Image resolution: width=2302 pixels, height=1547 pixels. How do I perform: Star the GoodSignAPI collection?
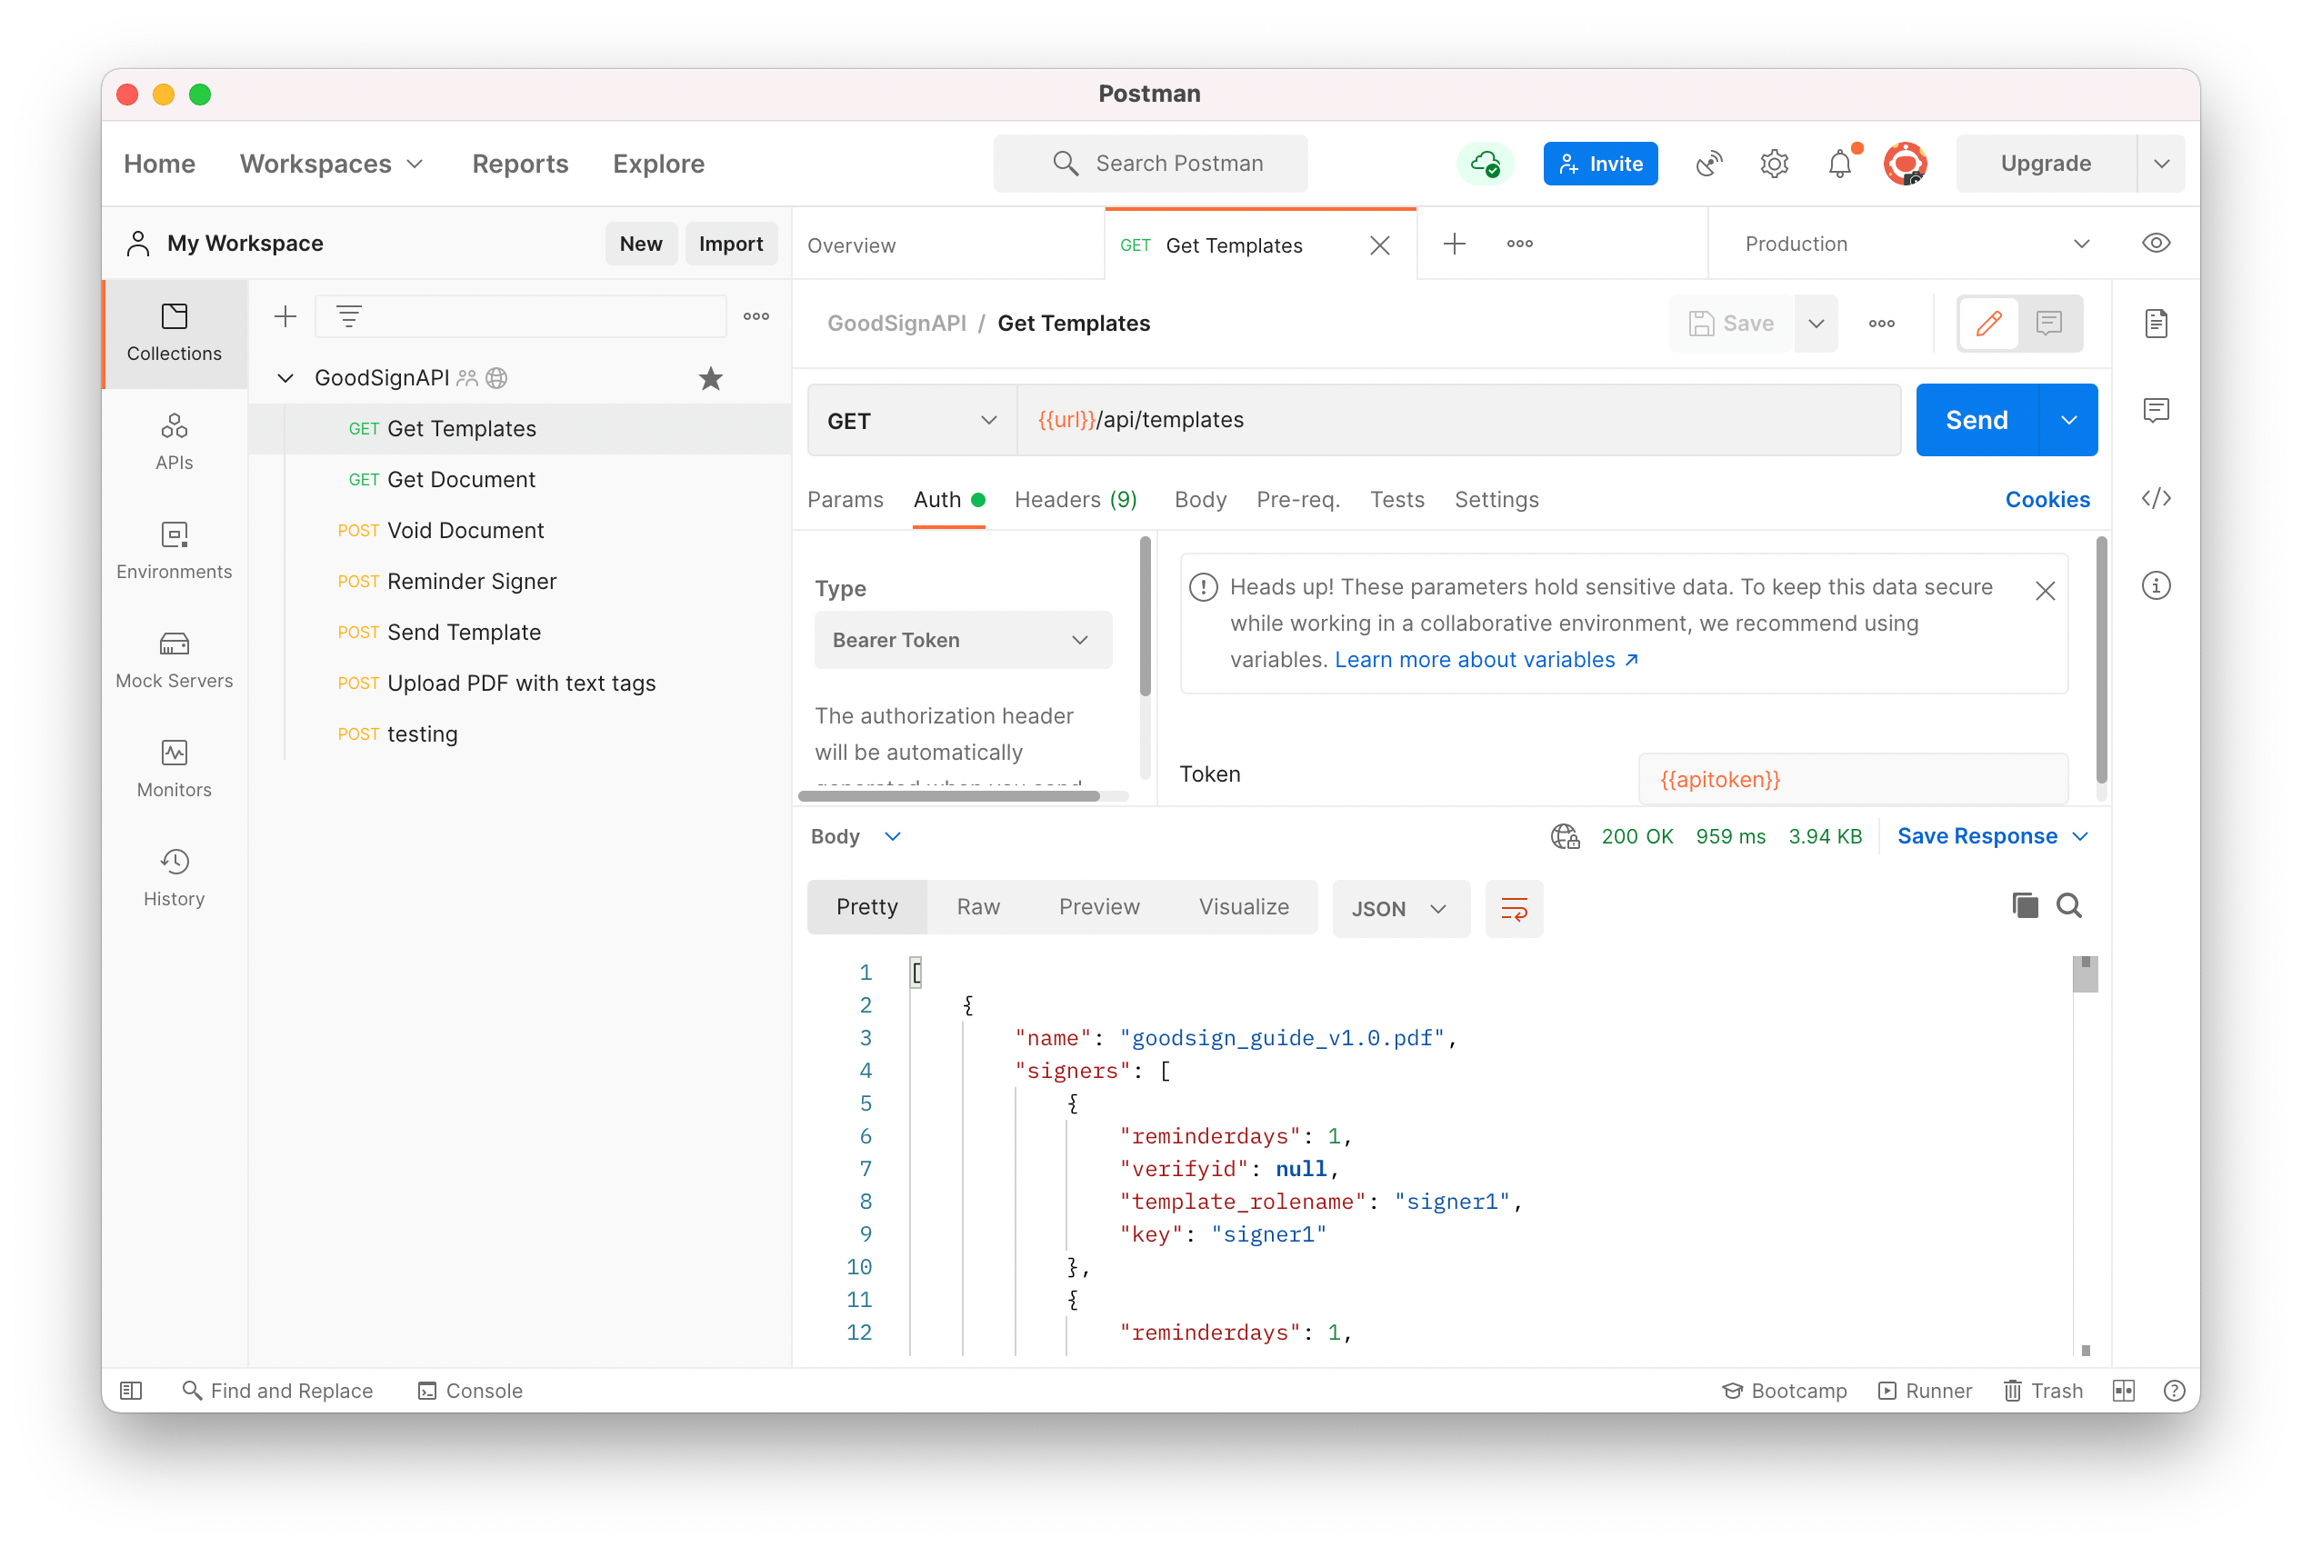tap(710, 378)
